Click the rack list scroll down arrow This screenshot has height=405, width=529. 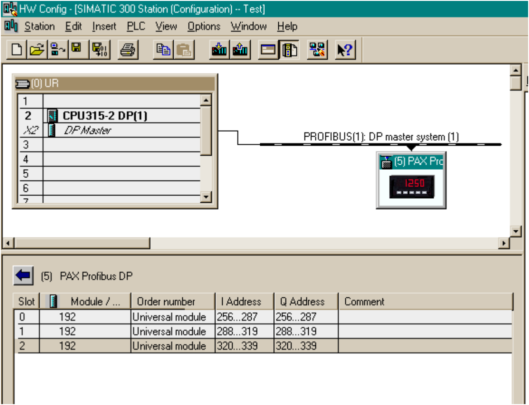tap(206, 197)
